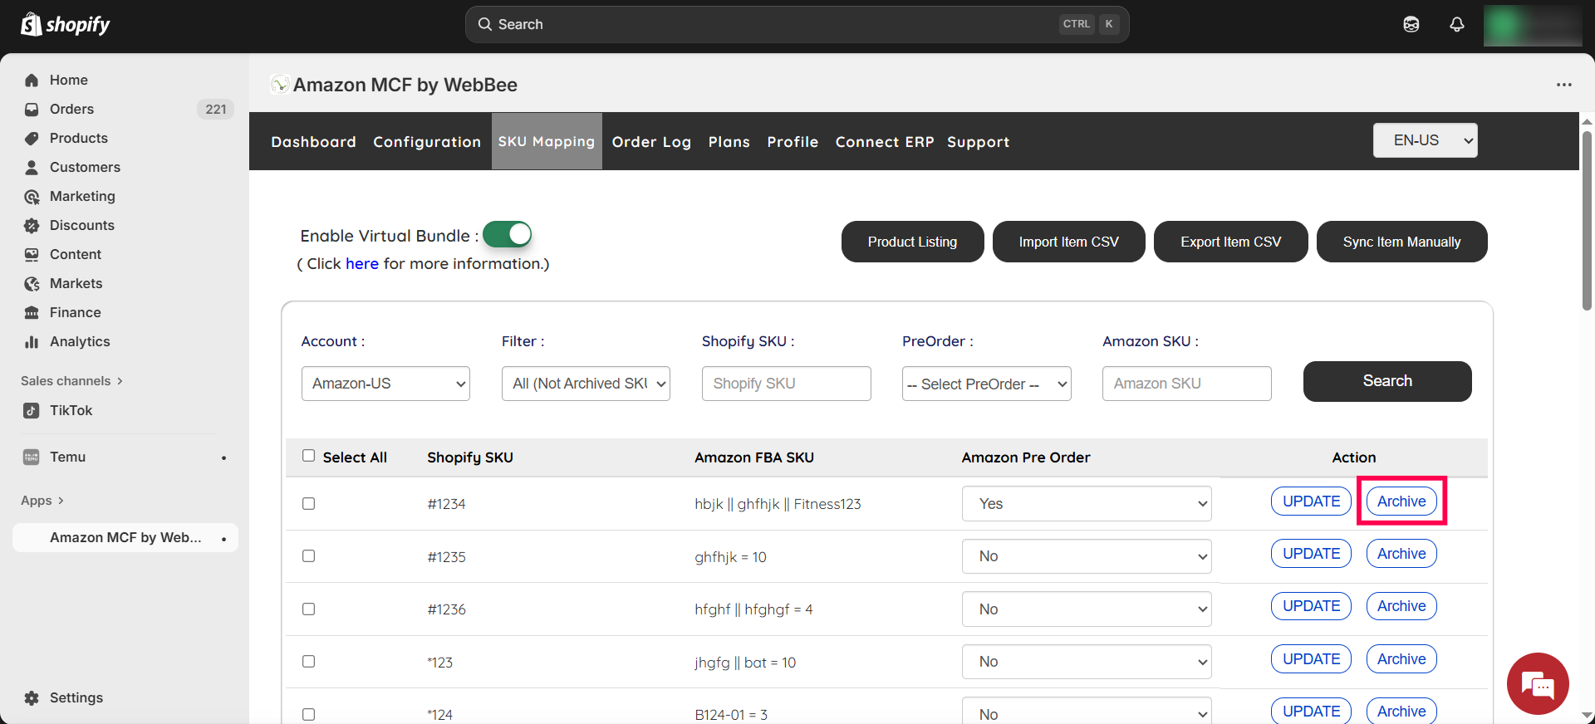Click the three-dot more options icon

(1564, 85)
